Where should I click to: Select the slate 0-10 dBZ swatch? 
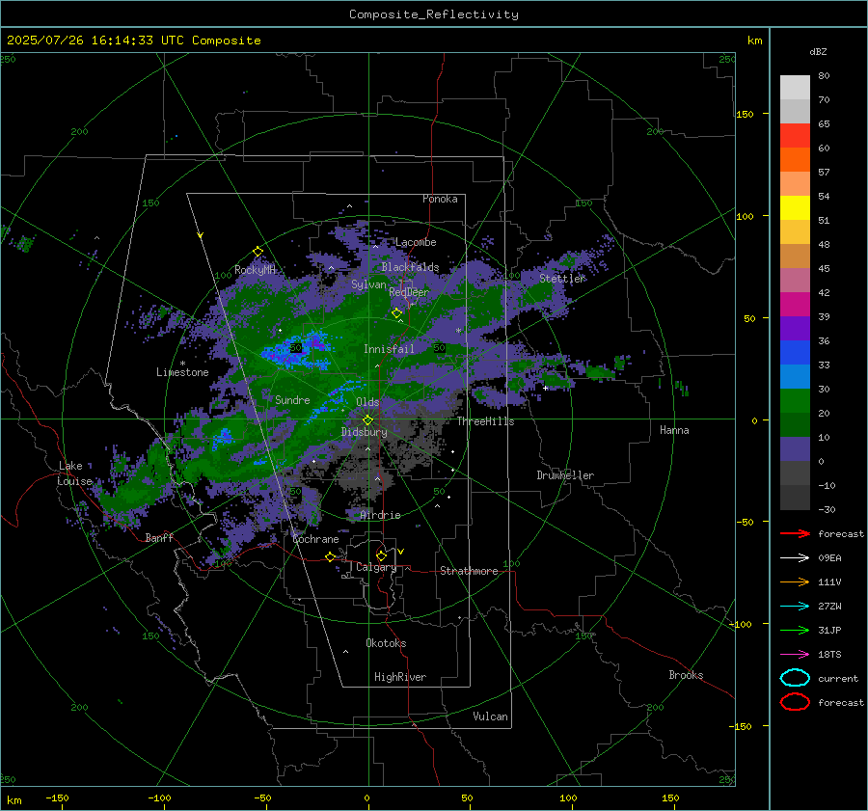(795, 449)
